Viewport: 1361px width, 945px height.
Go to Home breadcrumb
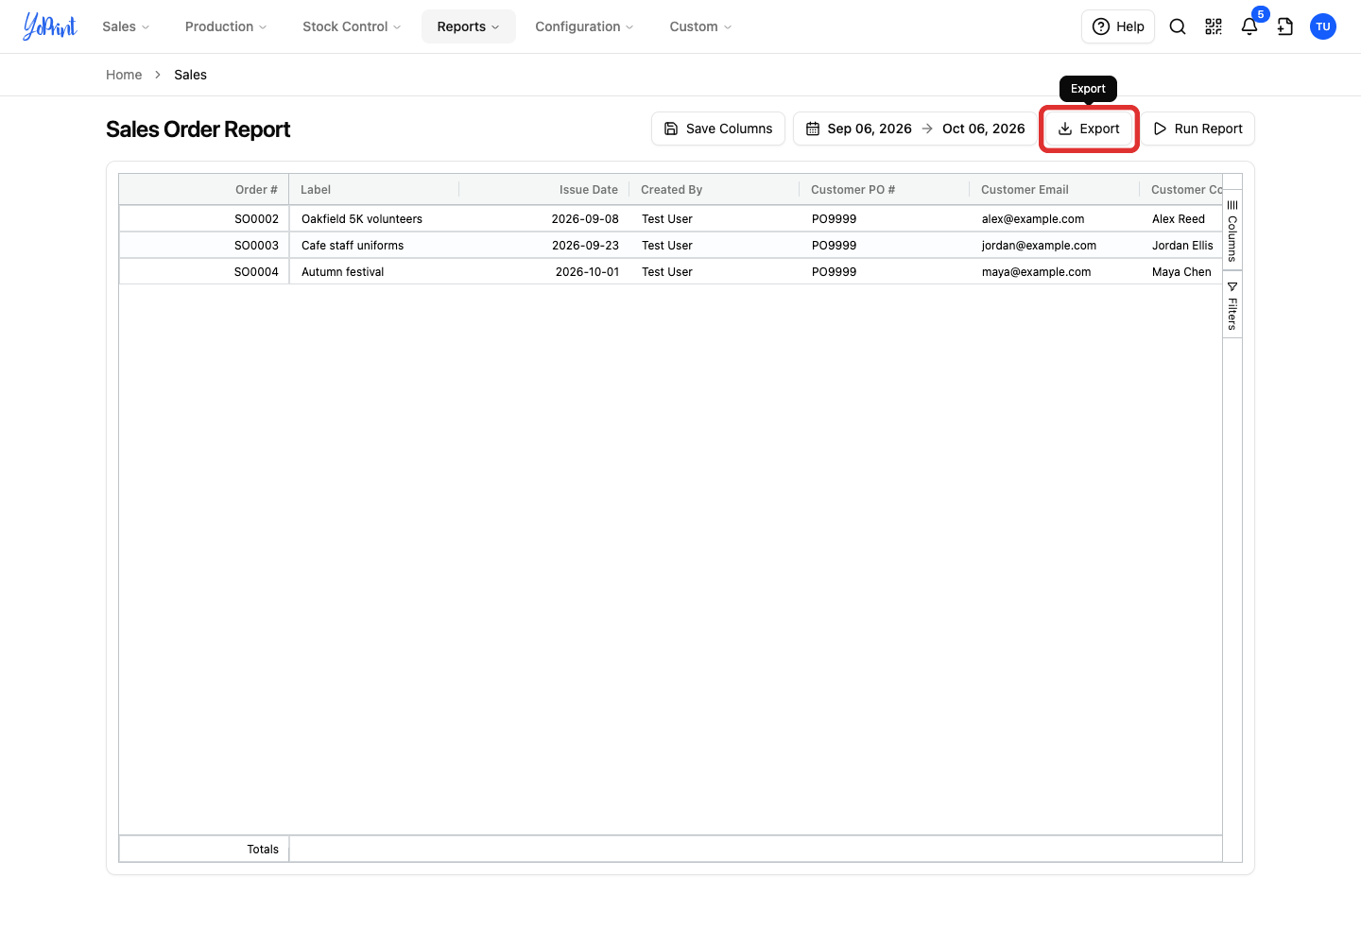click(124, 75)
